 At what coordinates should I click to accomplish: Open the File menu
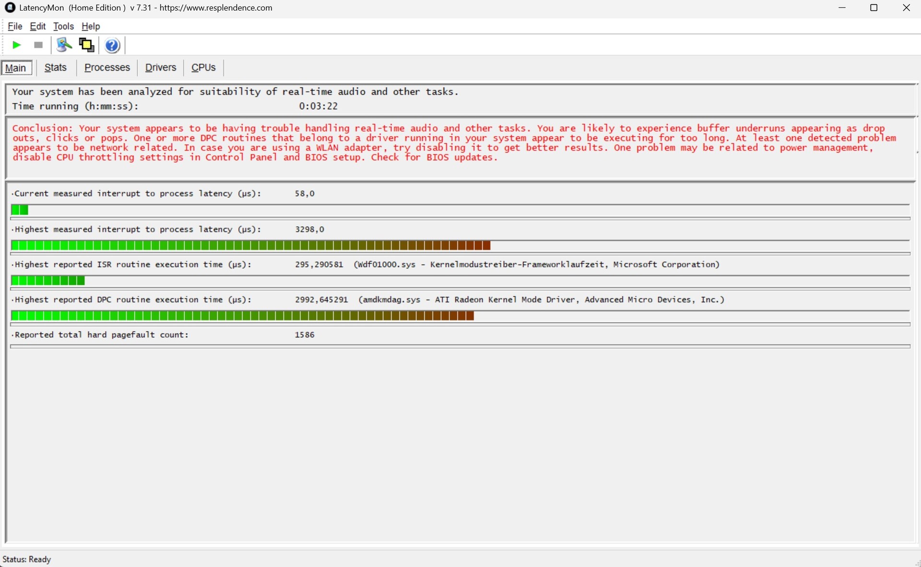click(x=15, y=26)
